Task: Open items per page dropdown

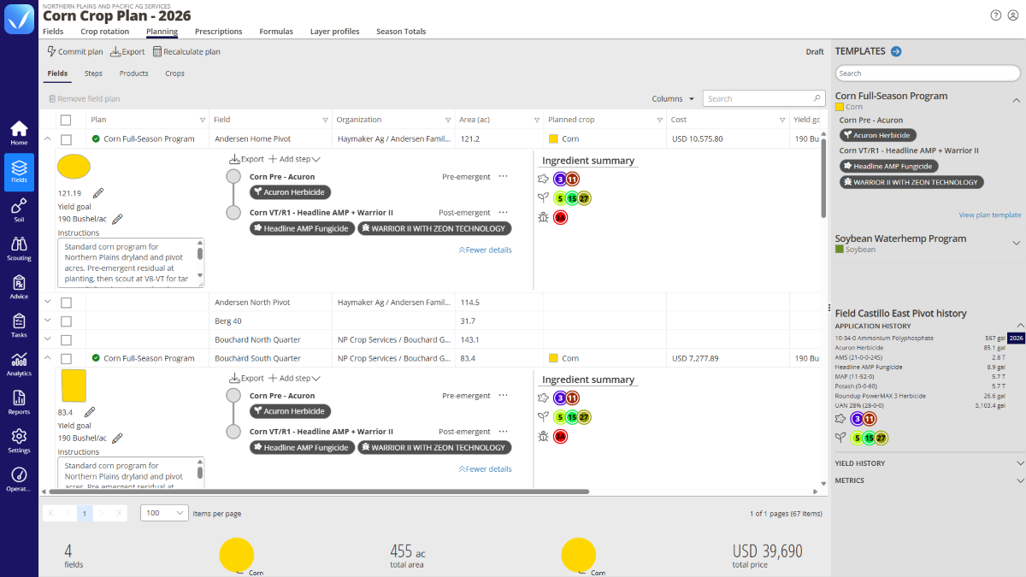Action: pos(164,513)
